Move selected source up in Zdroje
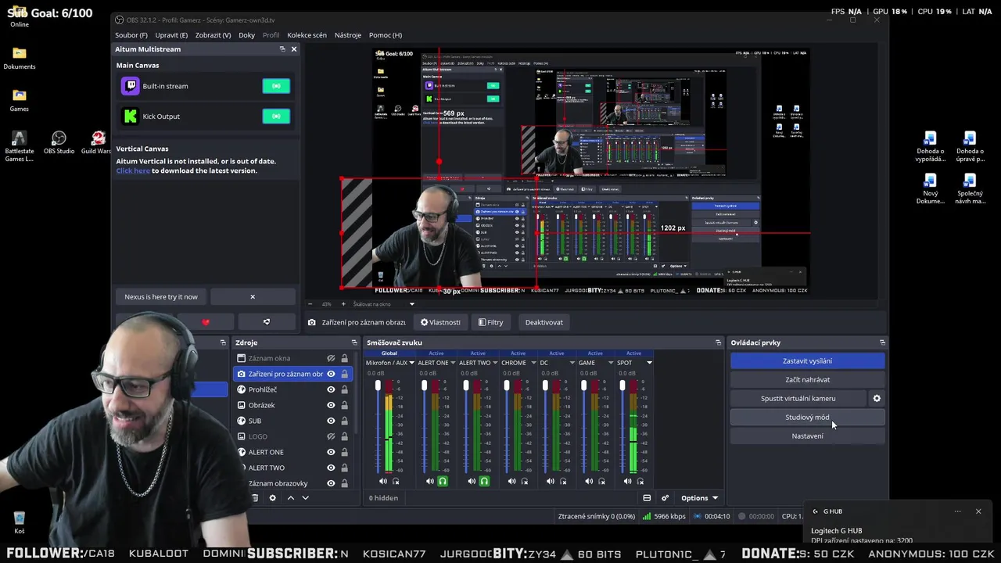This screenshot has width=1001, height=563. pyautogui.click(x=291, y=498)
